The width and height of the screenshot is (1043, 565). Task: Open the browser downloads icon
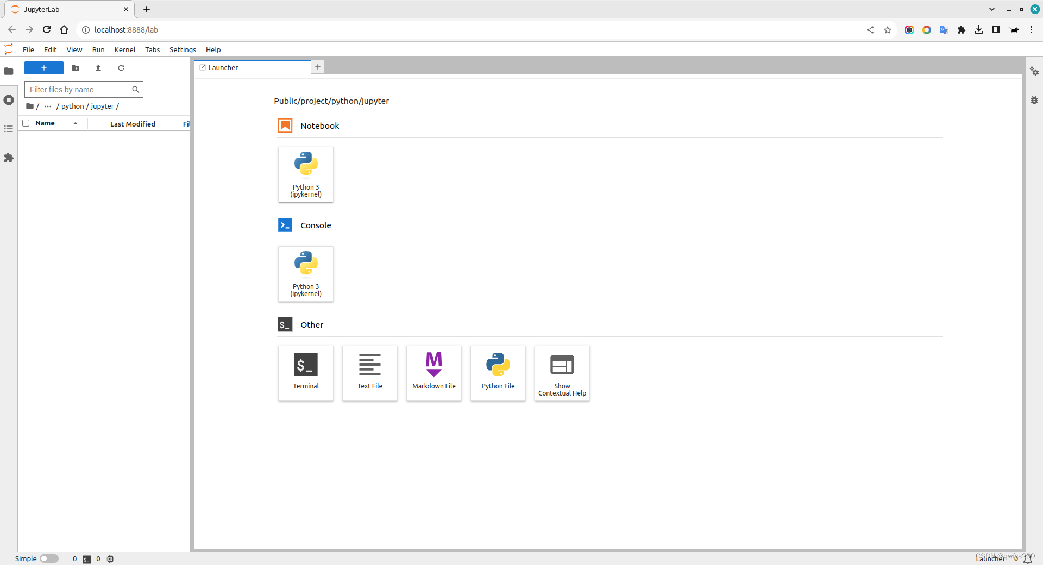tap(979, 30)
